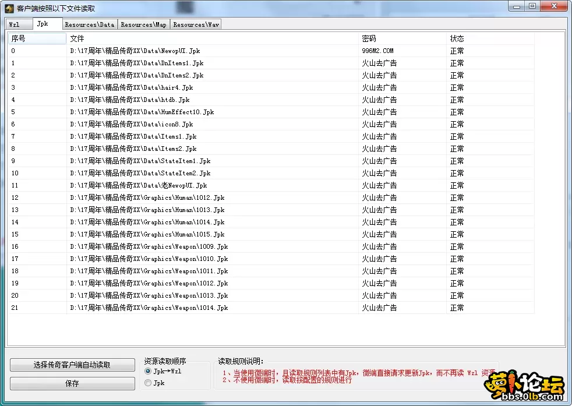572x406 pixels.
Task: Select the NewopUI.Jpk row
Action: pyautogui.click(x=175, y=51)
